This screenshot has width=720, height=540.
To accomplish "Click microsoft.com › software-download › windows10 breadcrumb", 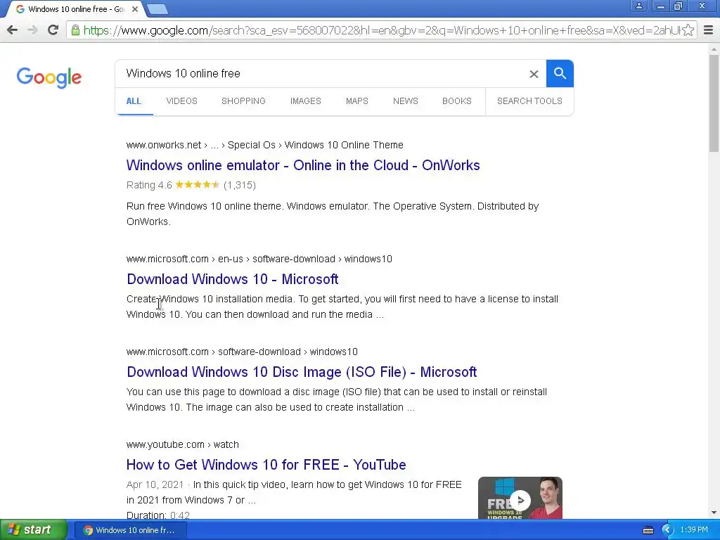I will tap(242, 352).
